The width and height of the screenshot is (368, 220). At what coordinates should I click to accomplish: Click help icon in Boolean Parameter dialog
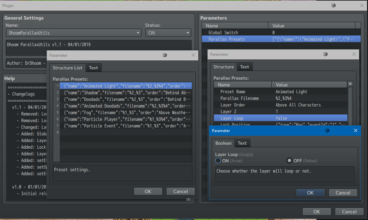click(327, 131)
